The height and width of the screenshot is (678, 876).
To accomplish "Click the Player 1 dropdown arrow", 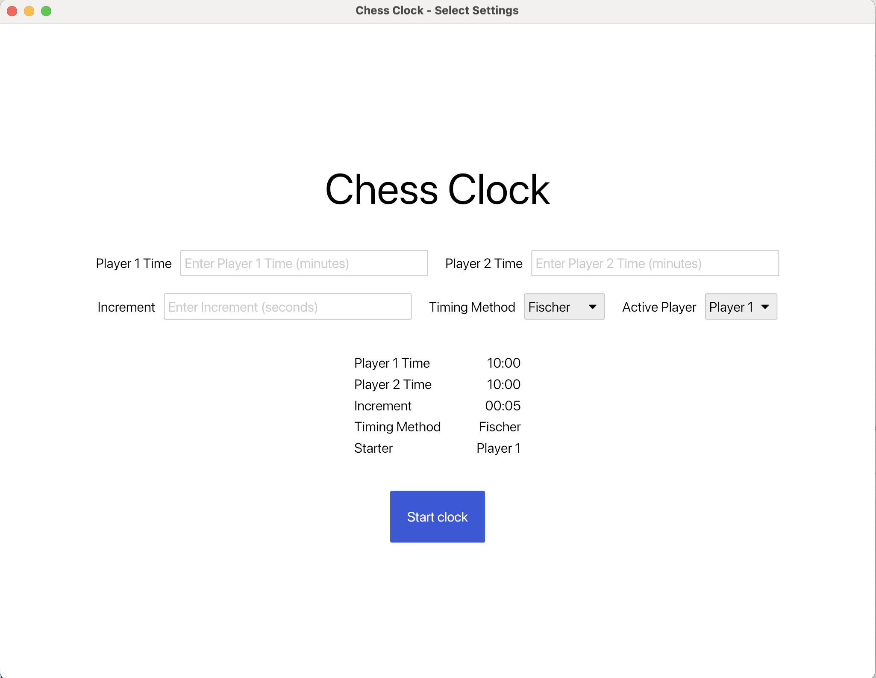I will coord(765,307).
